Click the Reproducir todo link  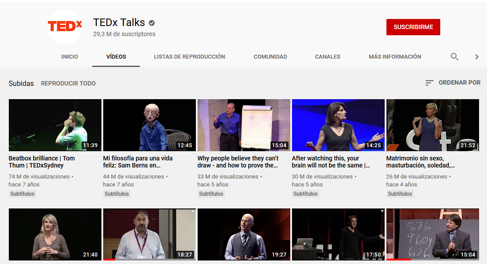tap(68, 83)
